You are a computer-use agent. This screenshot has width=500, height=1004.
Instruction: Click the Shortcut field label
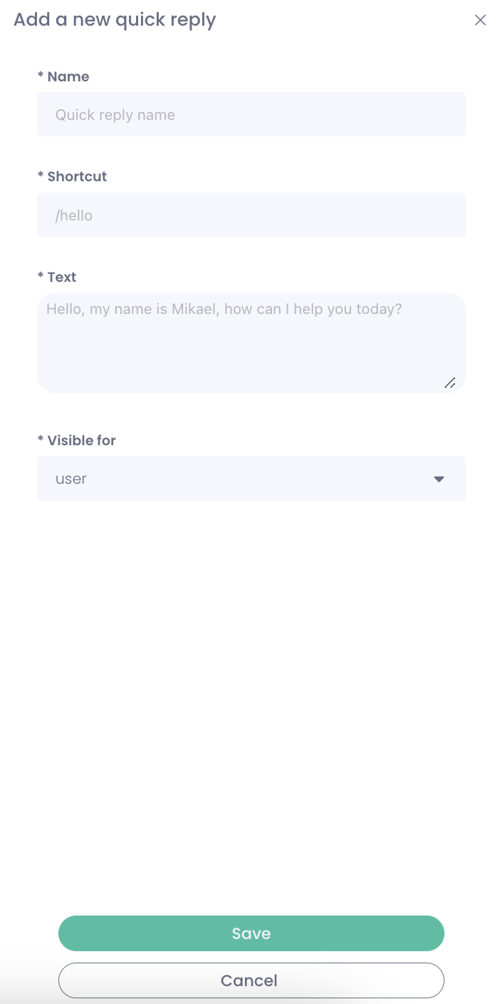click(77, 176)
